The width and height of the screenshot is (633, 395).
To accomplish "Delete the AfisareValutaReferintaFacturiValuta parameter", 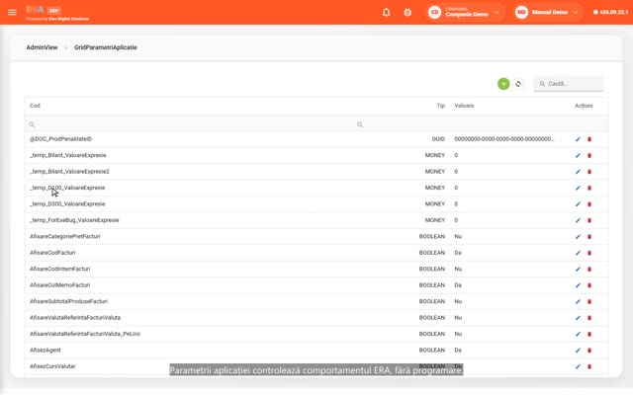I will (x=589, y=318).
